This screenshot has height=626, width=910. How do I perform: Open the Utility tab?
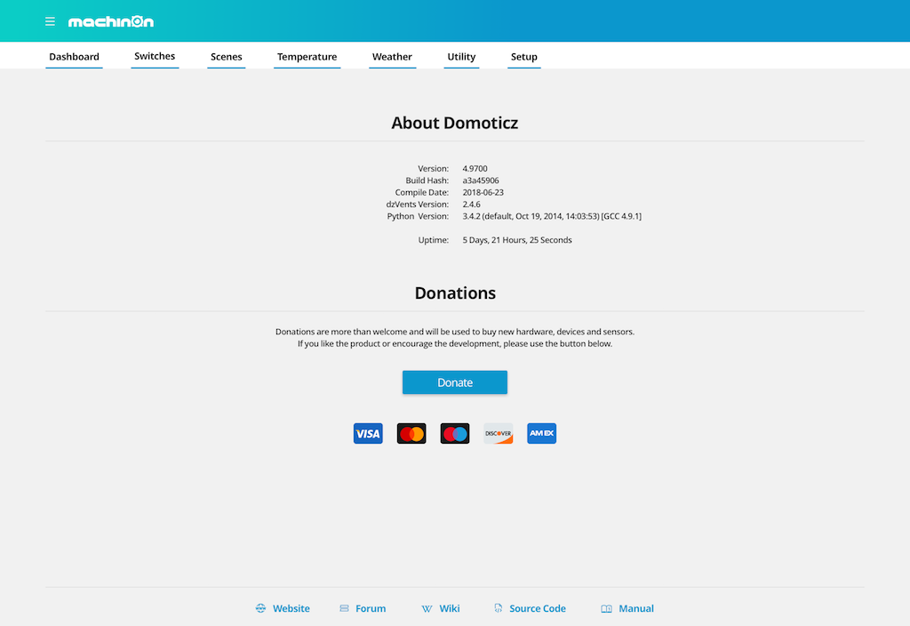tap(461, 57)
